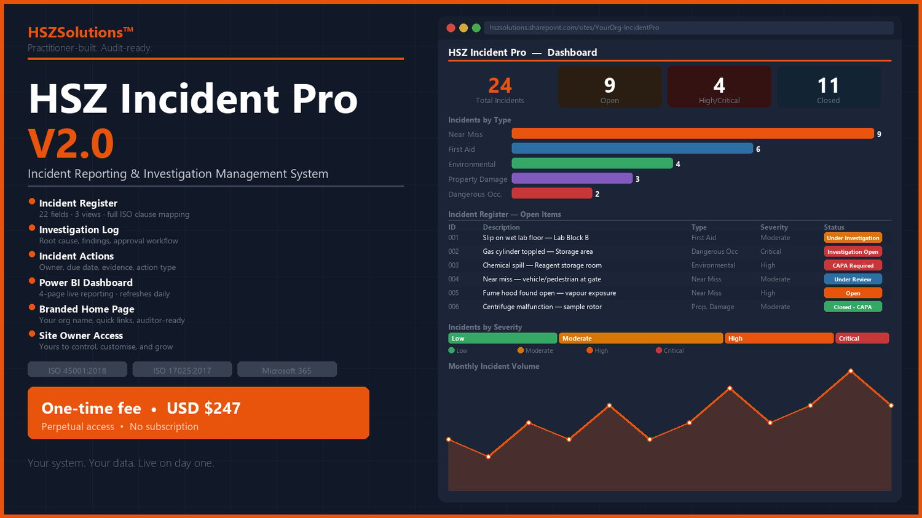Click the Investigation Log feature heading
Screen dimensions: 922x518
coord(79,230)
